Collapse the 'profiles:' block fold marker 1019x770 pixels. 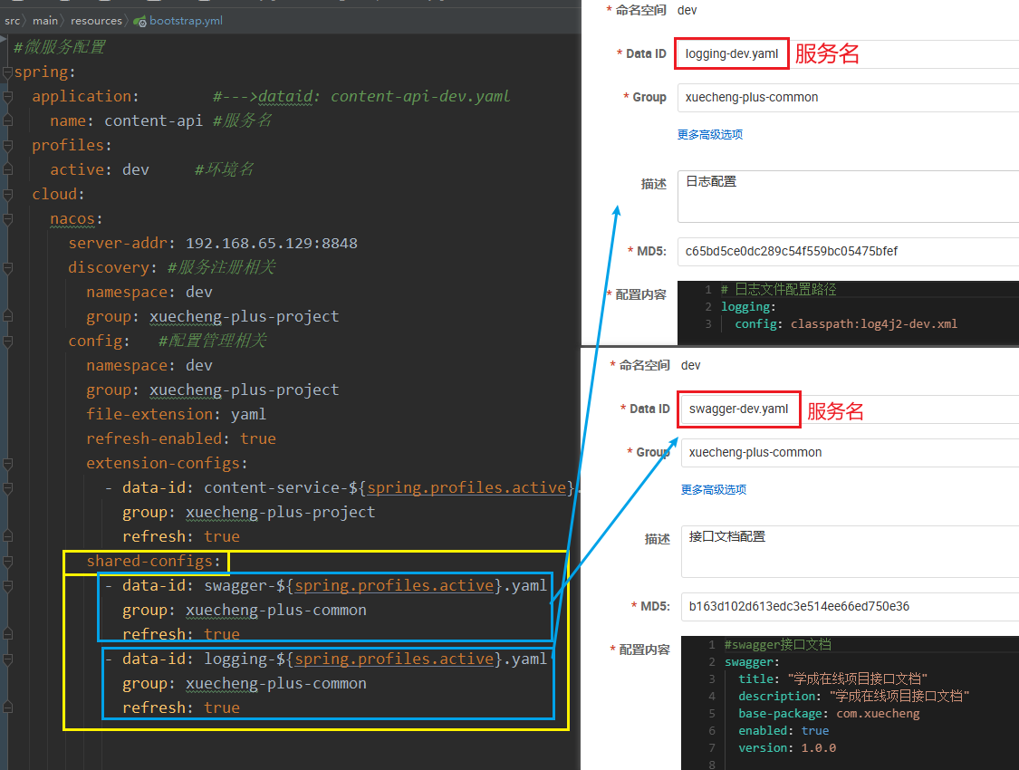[x=8, y=146]
